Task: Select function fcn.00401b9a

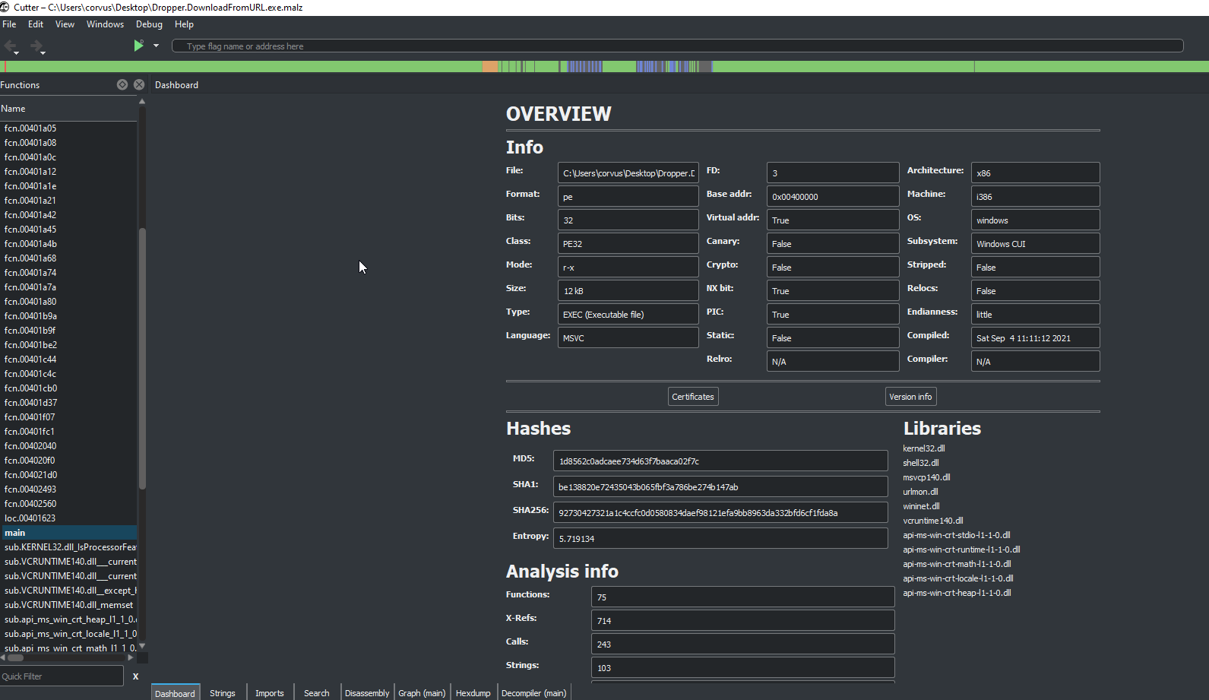Action: [x=69, y=316]
